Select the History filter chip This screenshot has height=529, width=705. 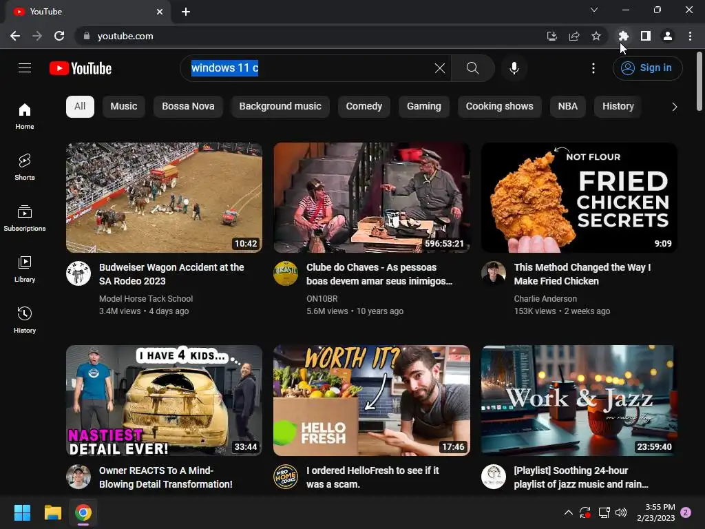[618, 107]
